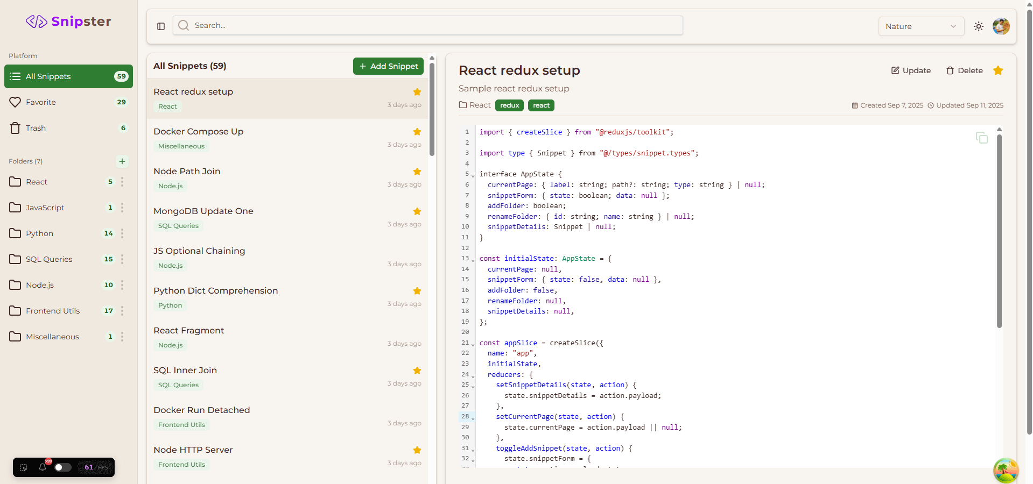Open the Trash section

(x=68, y=128)
